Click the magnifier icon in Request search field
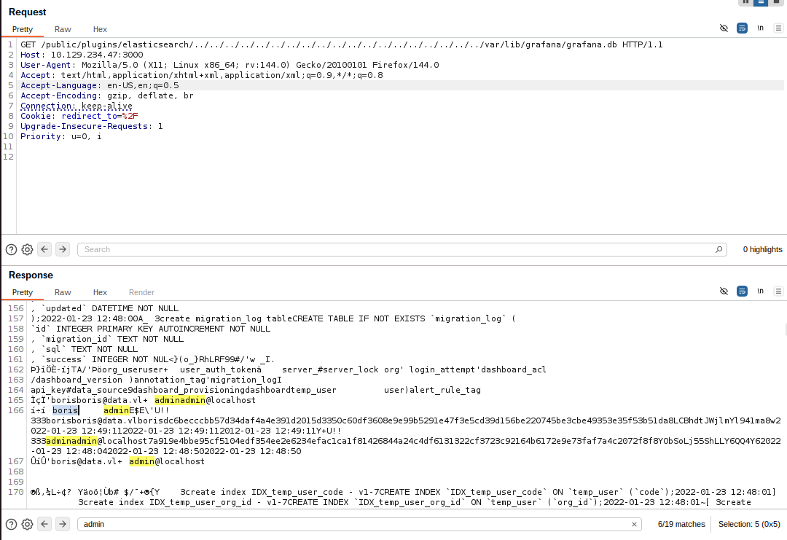This screenshot has width=787, height=540. [719, 249]
